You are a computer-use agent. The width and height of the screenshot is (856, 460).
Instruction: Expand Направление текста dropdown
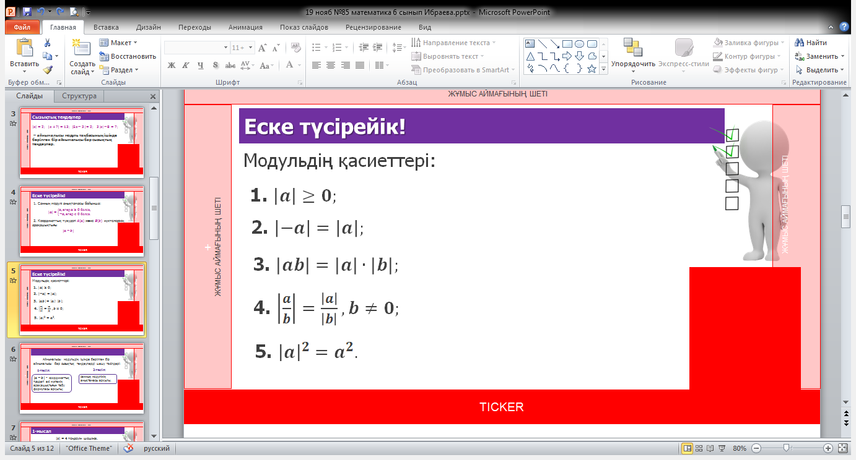pos(454,43)
